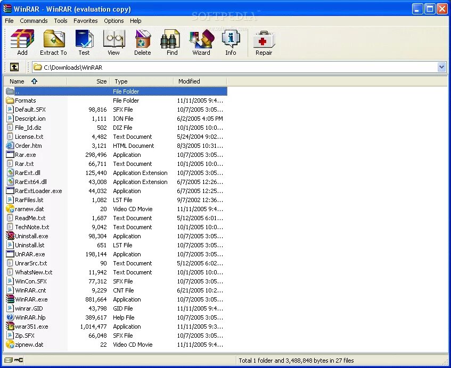Open the Formats folder
The image size is (451, 368).
[24, 100]
